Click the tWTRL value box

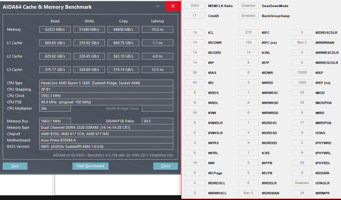click(x=194, y=153)
